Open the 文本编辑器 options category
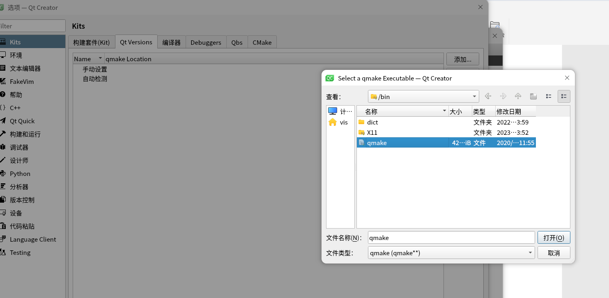Image resolution: width=609 pixels, height=298 pixels. tap(32, 68)
